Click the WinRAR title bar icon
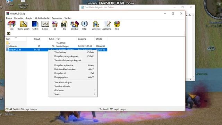 8,14
